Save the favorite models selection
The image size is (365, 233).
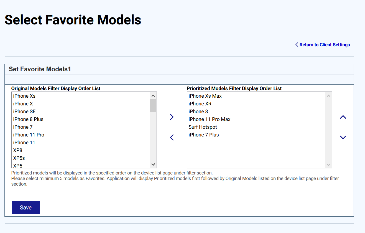tap(26, 207)
